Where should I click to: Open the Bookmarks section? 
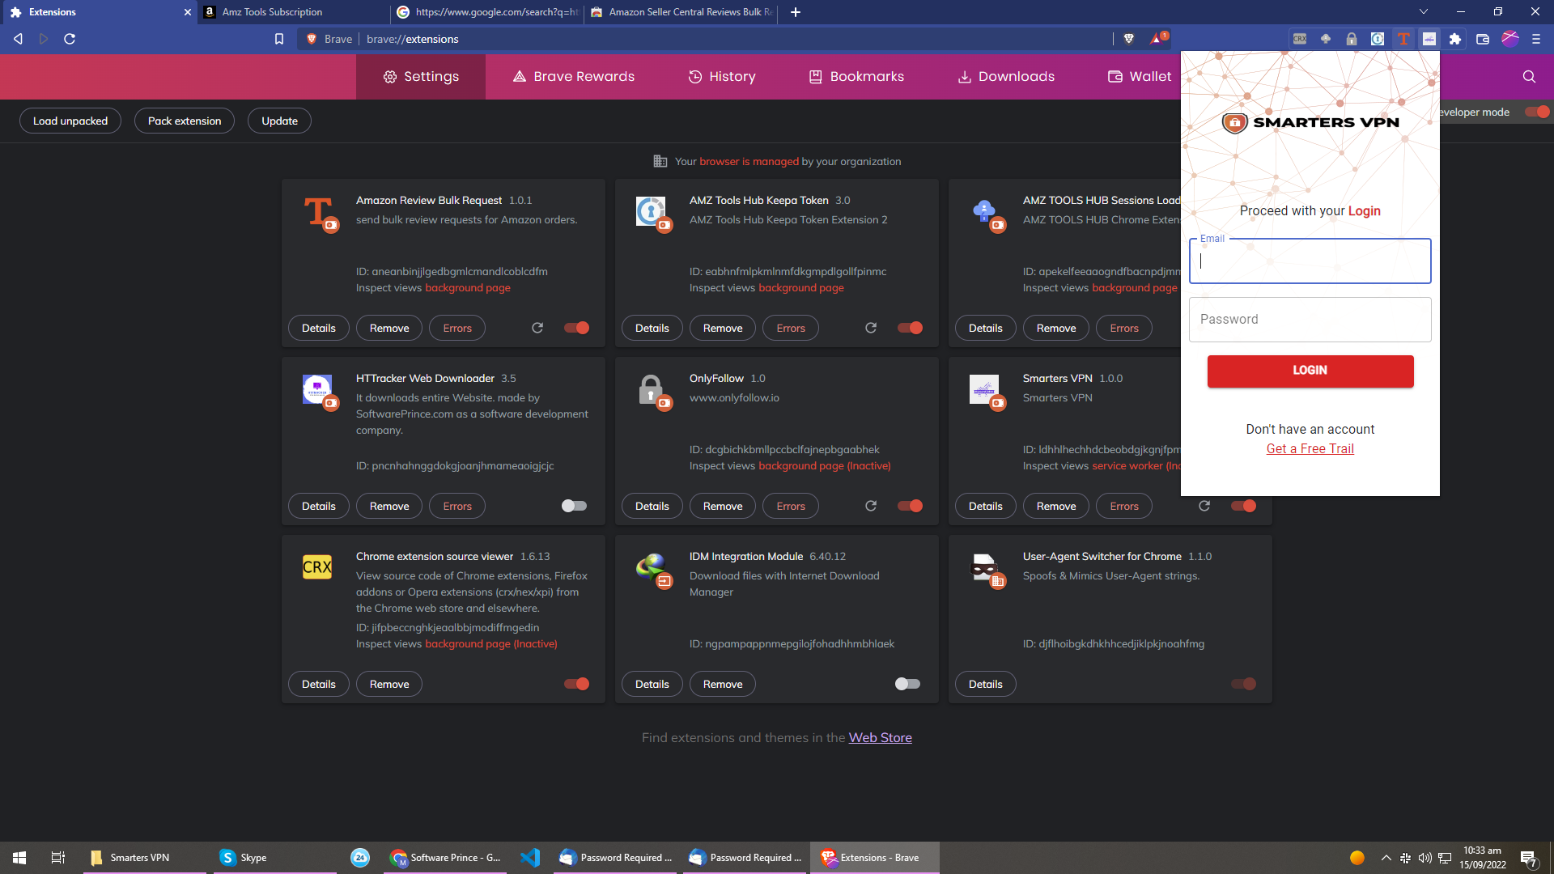[x=856, y=77]
